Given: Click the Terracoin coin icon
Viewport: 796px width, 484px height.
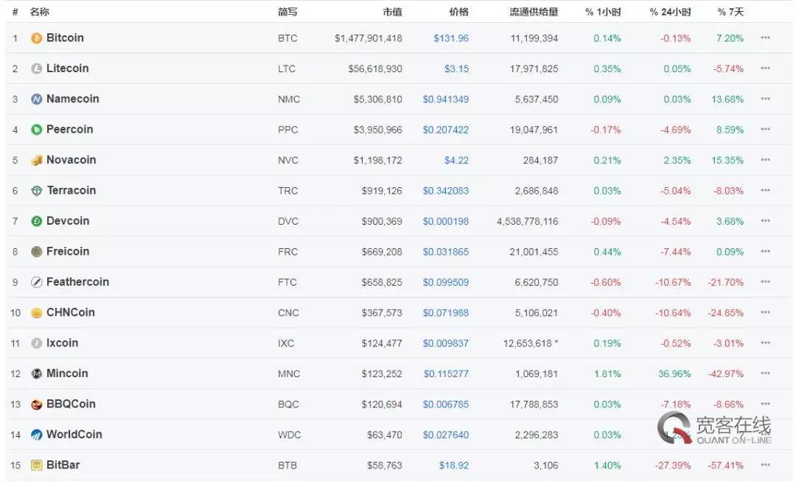Looking at the screenshot, I should (x=37, y=191).
